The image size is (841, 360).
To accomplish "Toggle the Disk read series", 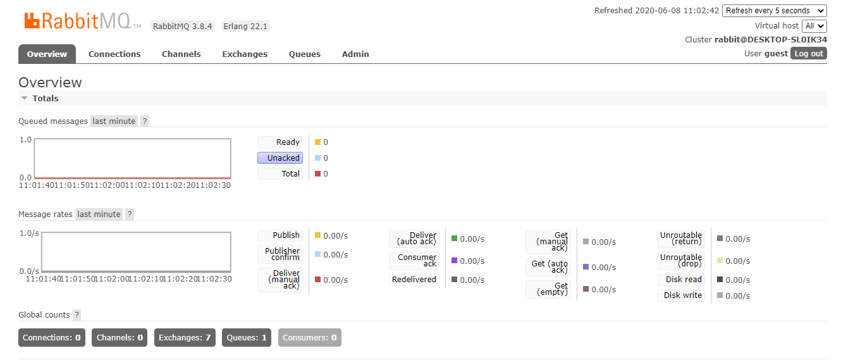I will point(681,279).
